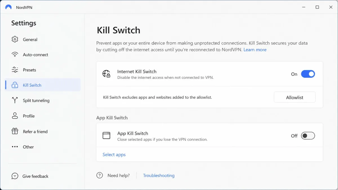338x190 pixels.
Task: Click the 'Kill Switch excludes apps' text
Action: [x=157, y=97]
